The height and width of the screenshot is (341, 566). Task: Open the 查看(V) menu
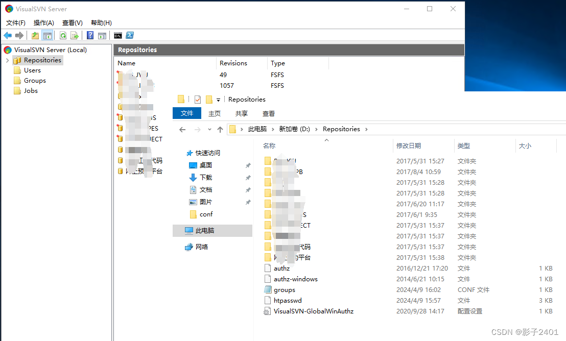[x=72, y=23]
